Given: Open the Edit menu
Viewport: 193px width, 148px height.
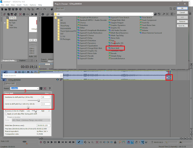Looking at the screenshot, I should coord(7,5).
